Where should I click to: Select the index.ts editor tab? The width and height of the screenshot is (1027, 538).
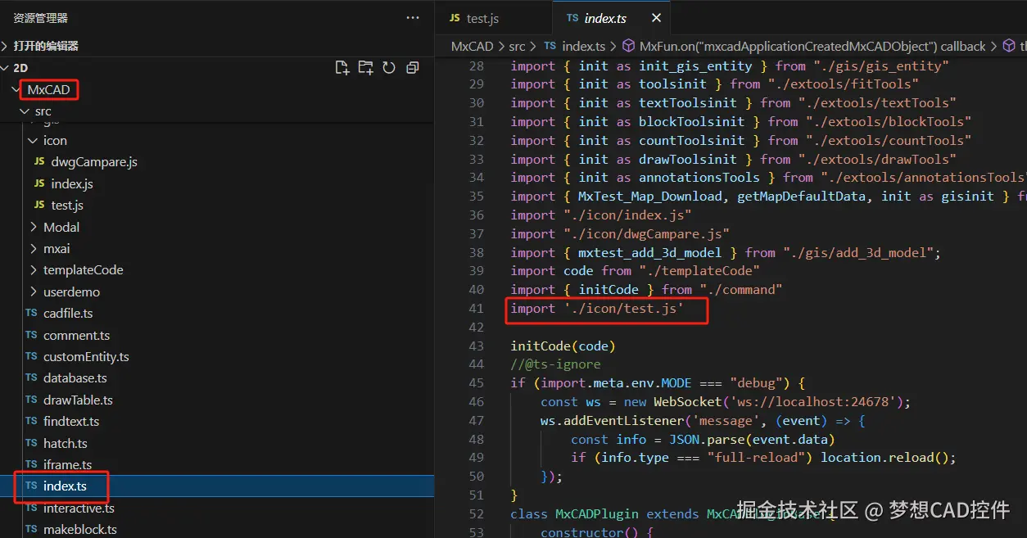[607, 18]
